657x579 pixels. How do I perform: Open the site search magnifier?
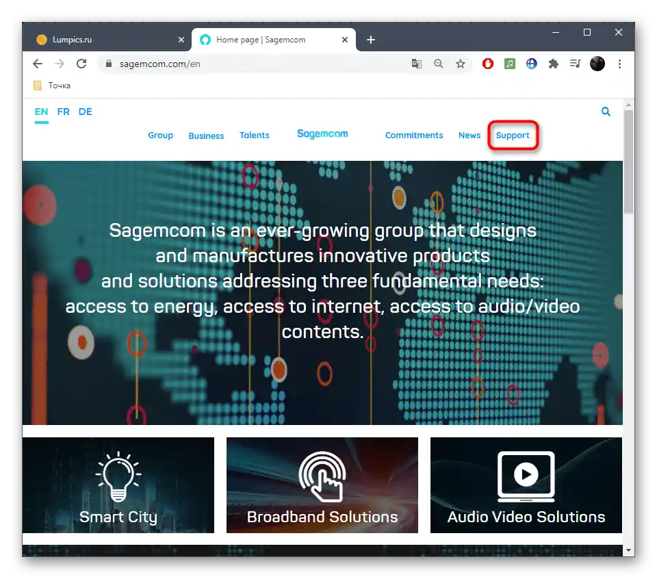pos(606,112)
